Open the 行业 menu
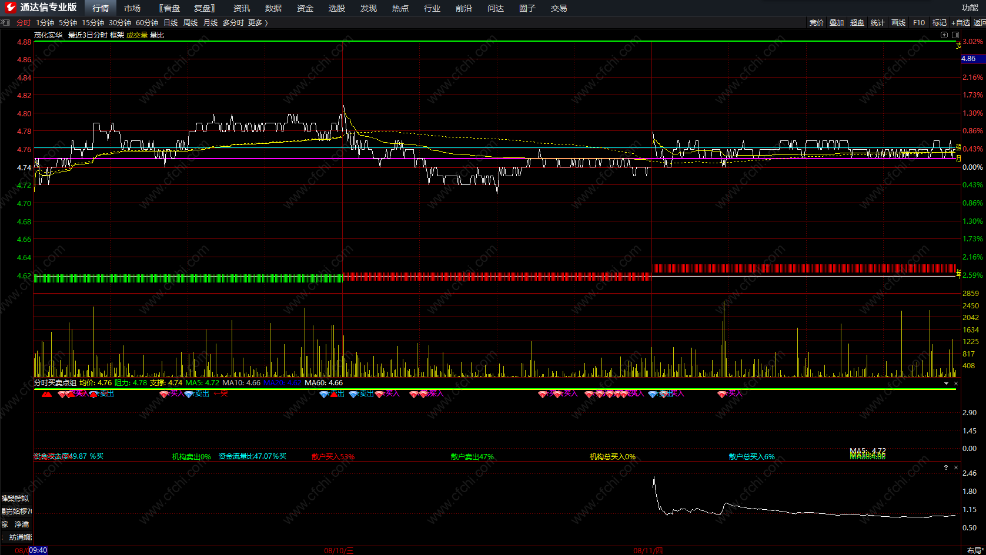Screen dimensions: 986x555 click(x=432, y=8)
